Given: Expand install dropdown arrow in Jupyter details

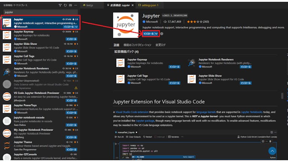Looking at the screenshot, I should coord(156,34).
